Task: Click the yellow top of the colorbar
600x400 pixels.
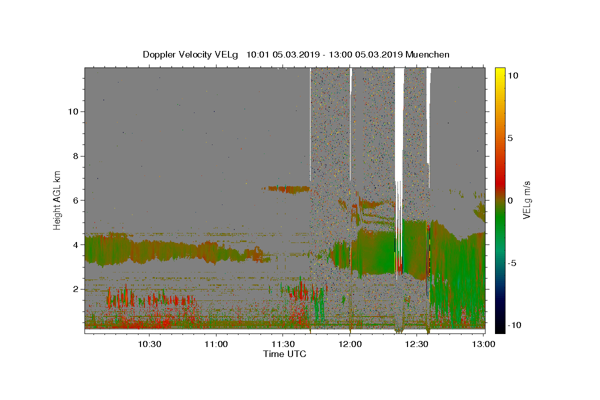Action: pyautogui.click(x=500, y=72)
